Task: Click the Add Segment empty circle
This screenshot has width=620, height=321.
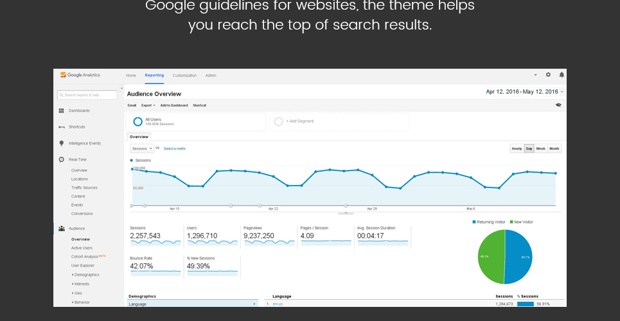Action: click(x=278, y=121)
